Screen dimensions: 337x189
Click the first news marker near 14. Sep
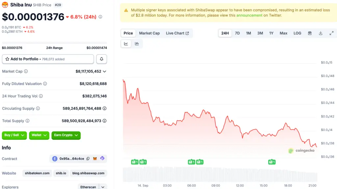135,162
